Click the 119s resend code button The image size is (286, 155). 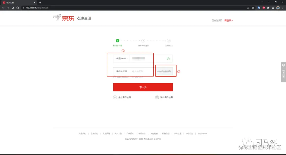pos(164,71)
